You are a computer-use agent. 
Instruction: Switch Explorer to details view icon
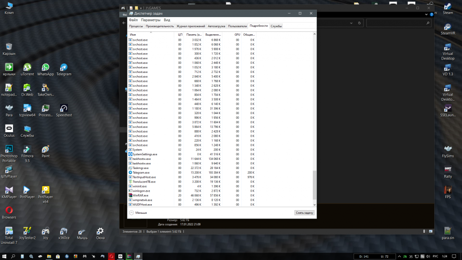tap(425, 231)
